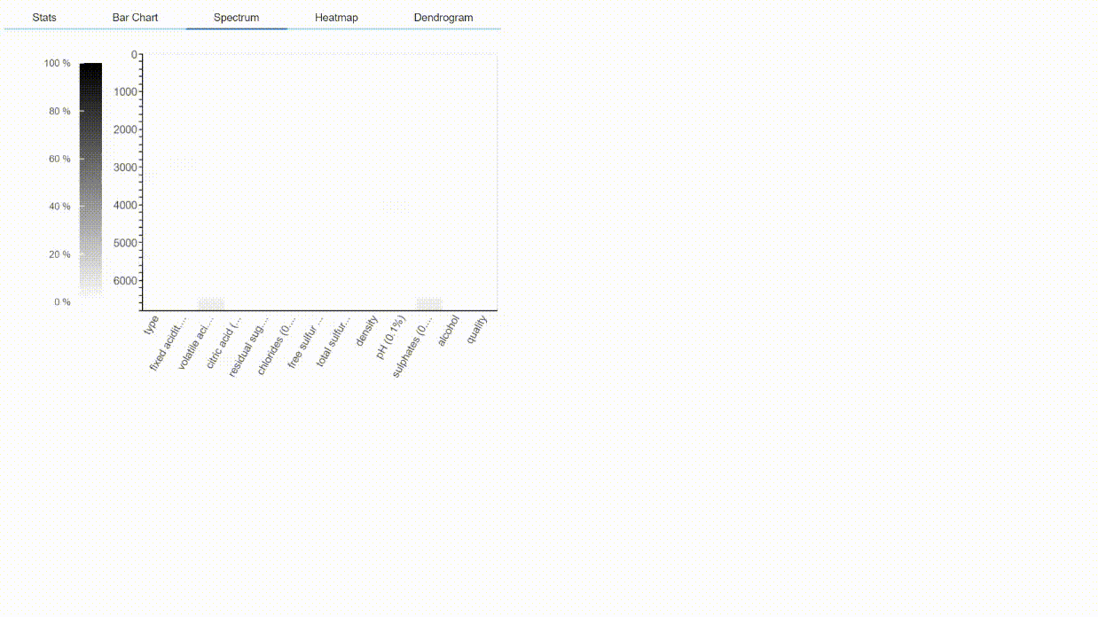Click the 80 % legend label
Image resolution: width=1098 pixels, height=617 pixels.
(x=60, y=112)
